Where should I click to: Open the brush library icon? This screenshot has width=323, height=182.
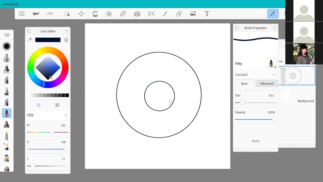tap(7, 35)
